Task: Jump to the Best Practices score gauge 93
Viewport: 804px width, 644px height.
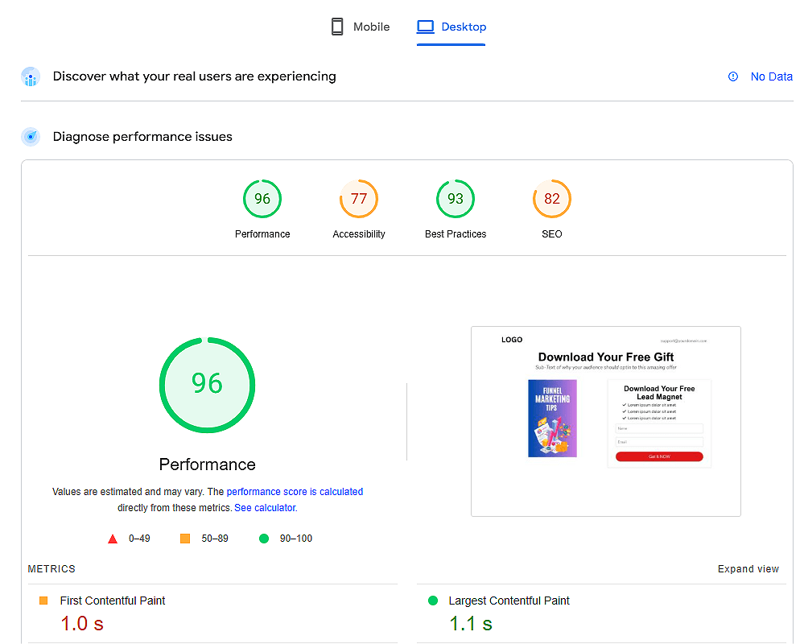Action: pyautogui.click(x=456, y=199)
